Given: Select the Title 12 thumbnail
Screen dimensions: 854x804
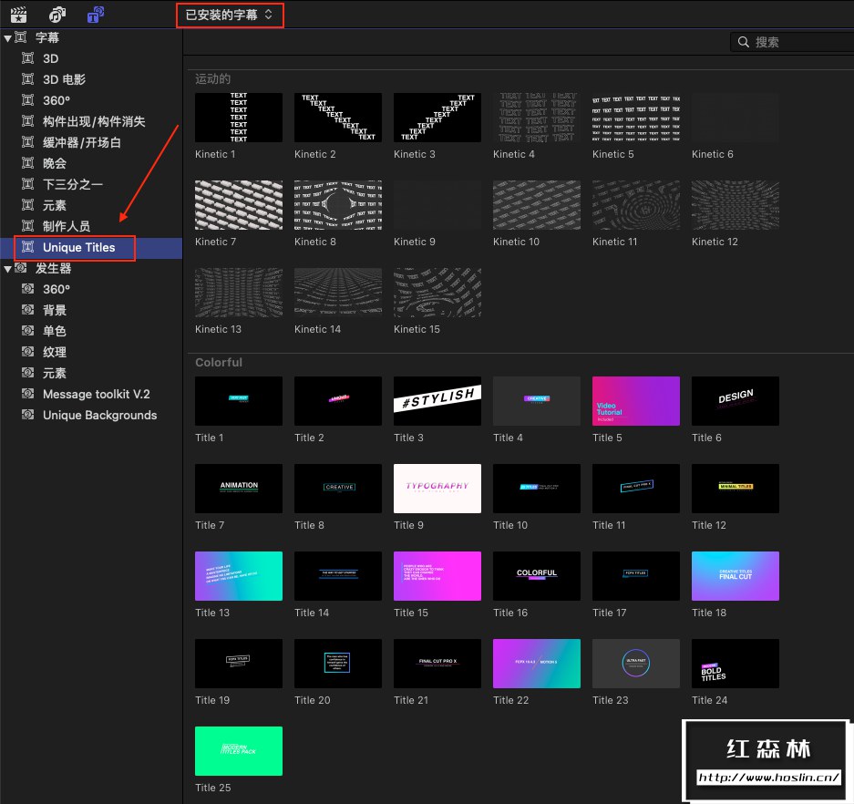Looking at the screenshot, I should (736, 489).
